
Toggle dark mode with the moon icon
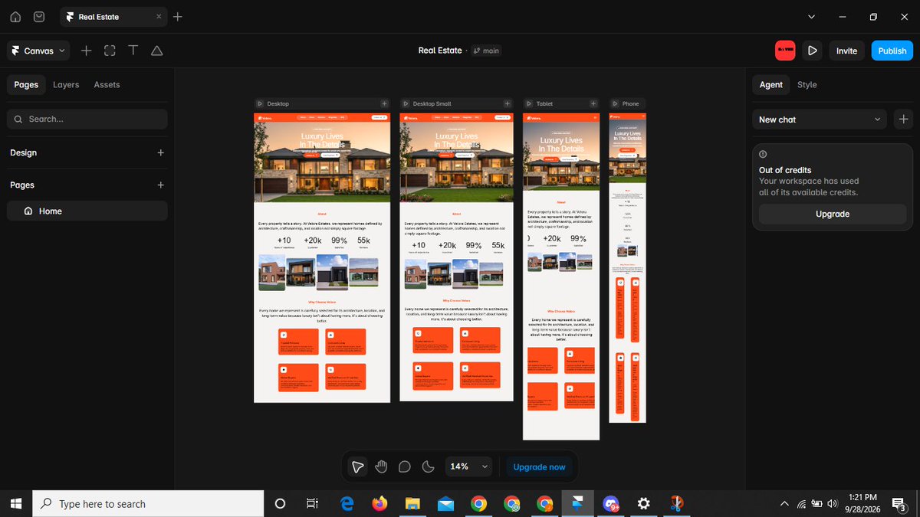[429, 466]
